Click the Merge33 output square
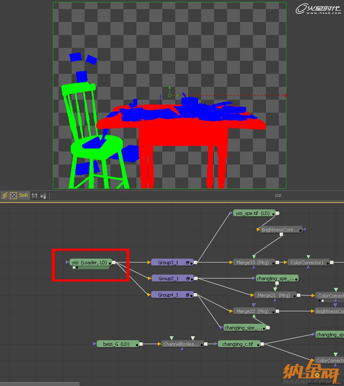This screenshot has height=386, width=344. coord(278,263)
